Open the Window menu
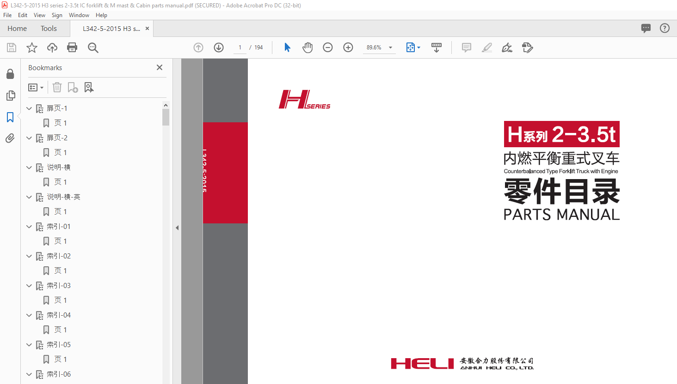 click(x=79, y=15)
